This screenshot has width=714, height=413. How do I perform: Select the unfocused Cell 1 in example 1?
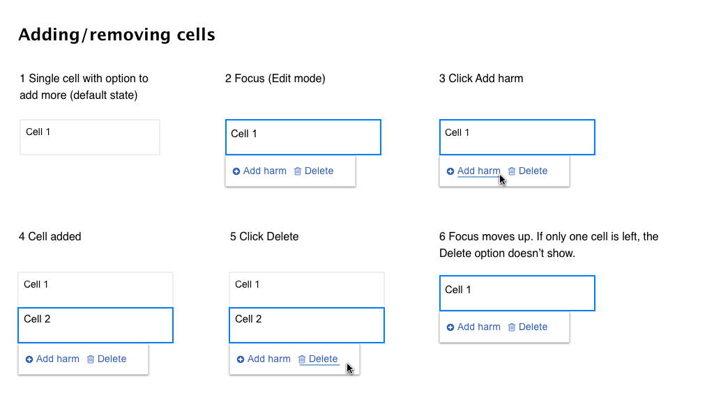[90, 137]
